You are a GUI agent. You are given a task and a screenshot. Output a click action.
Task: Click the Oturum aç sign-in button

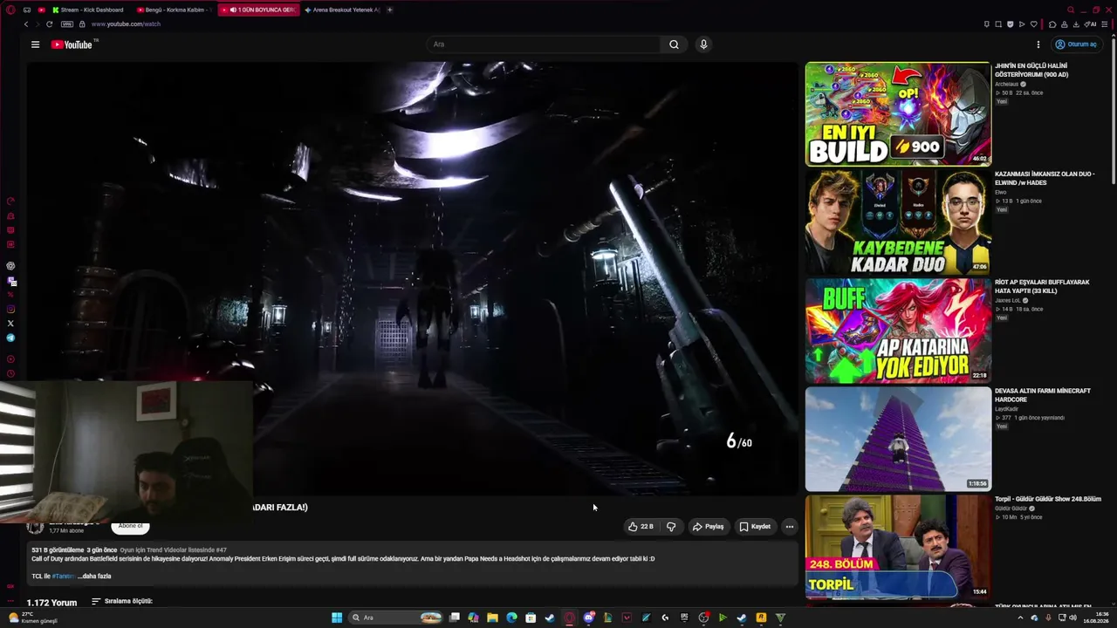[x=1076, y=44]
